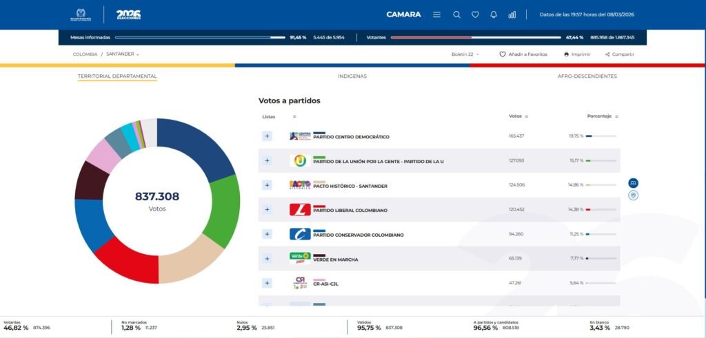Click the search magnifier icon
This screenshot has width=706, height=338.
[x=456, y=14]
